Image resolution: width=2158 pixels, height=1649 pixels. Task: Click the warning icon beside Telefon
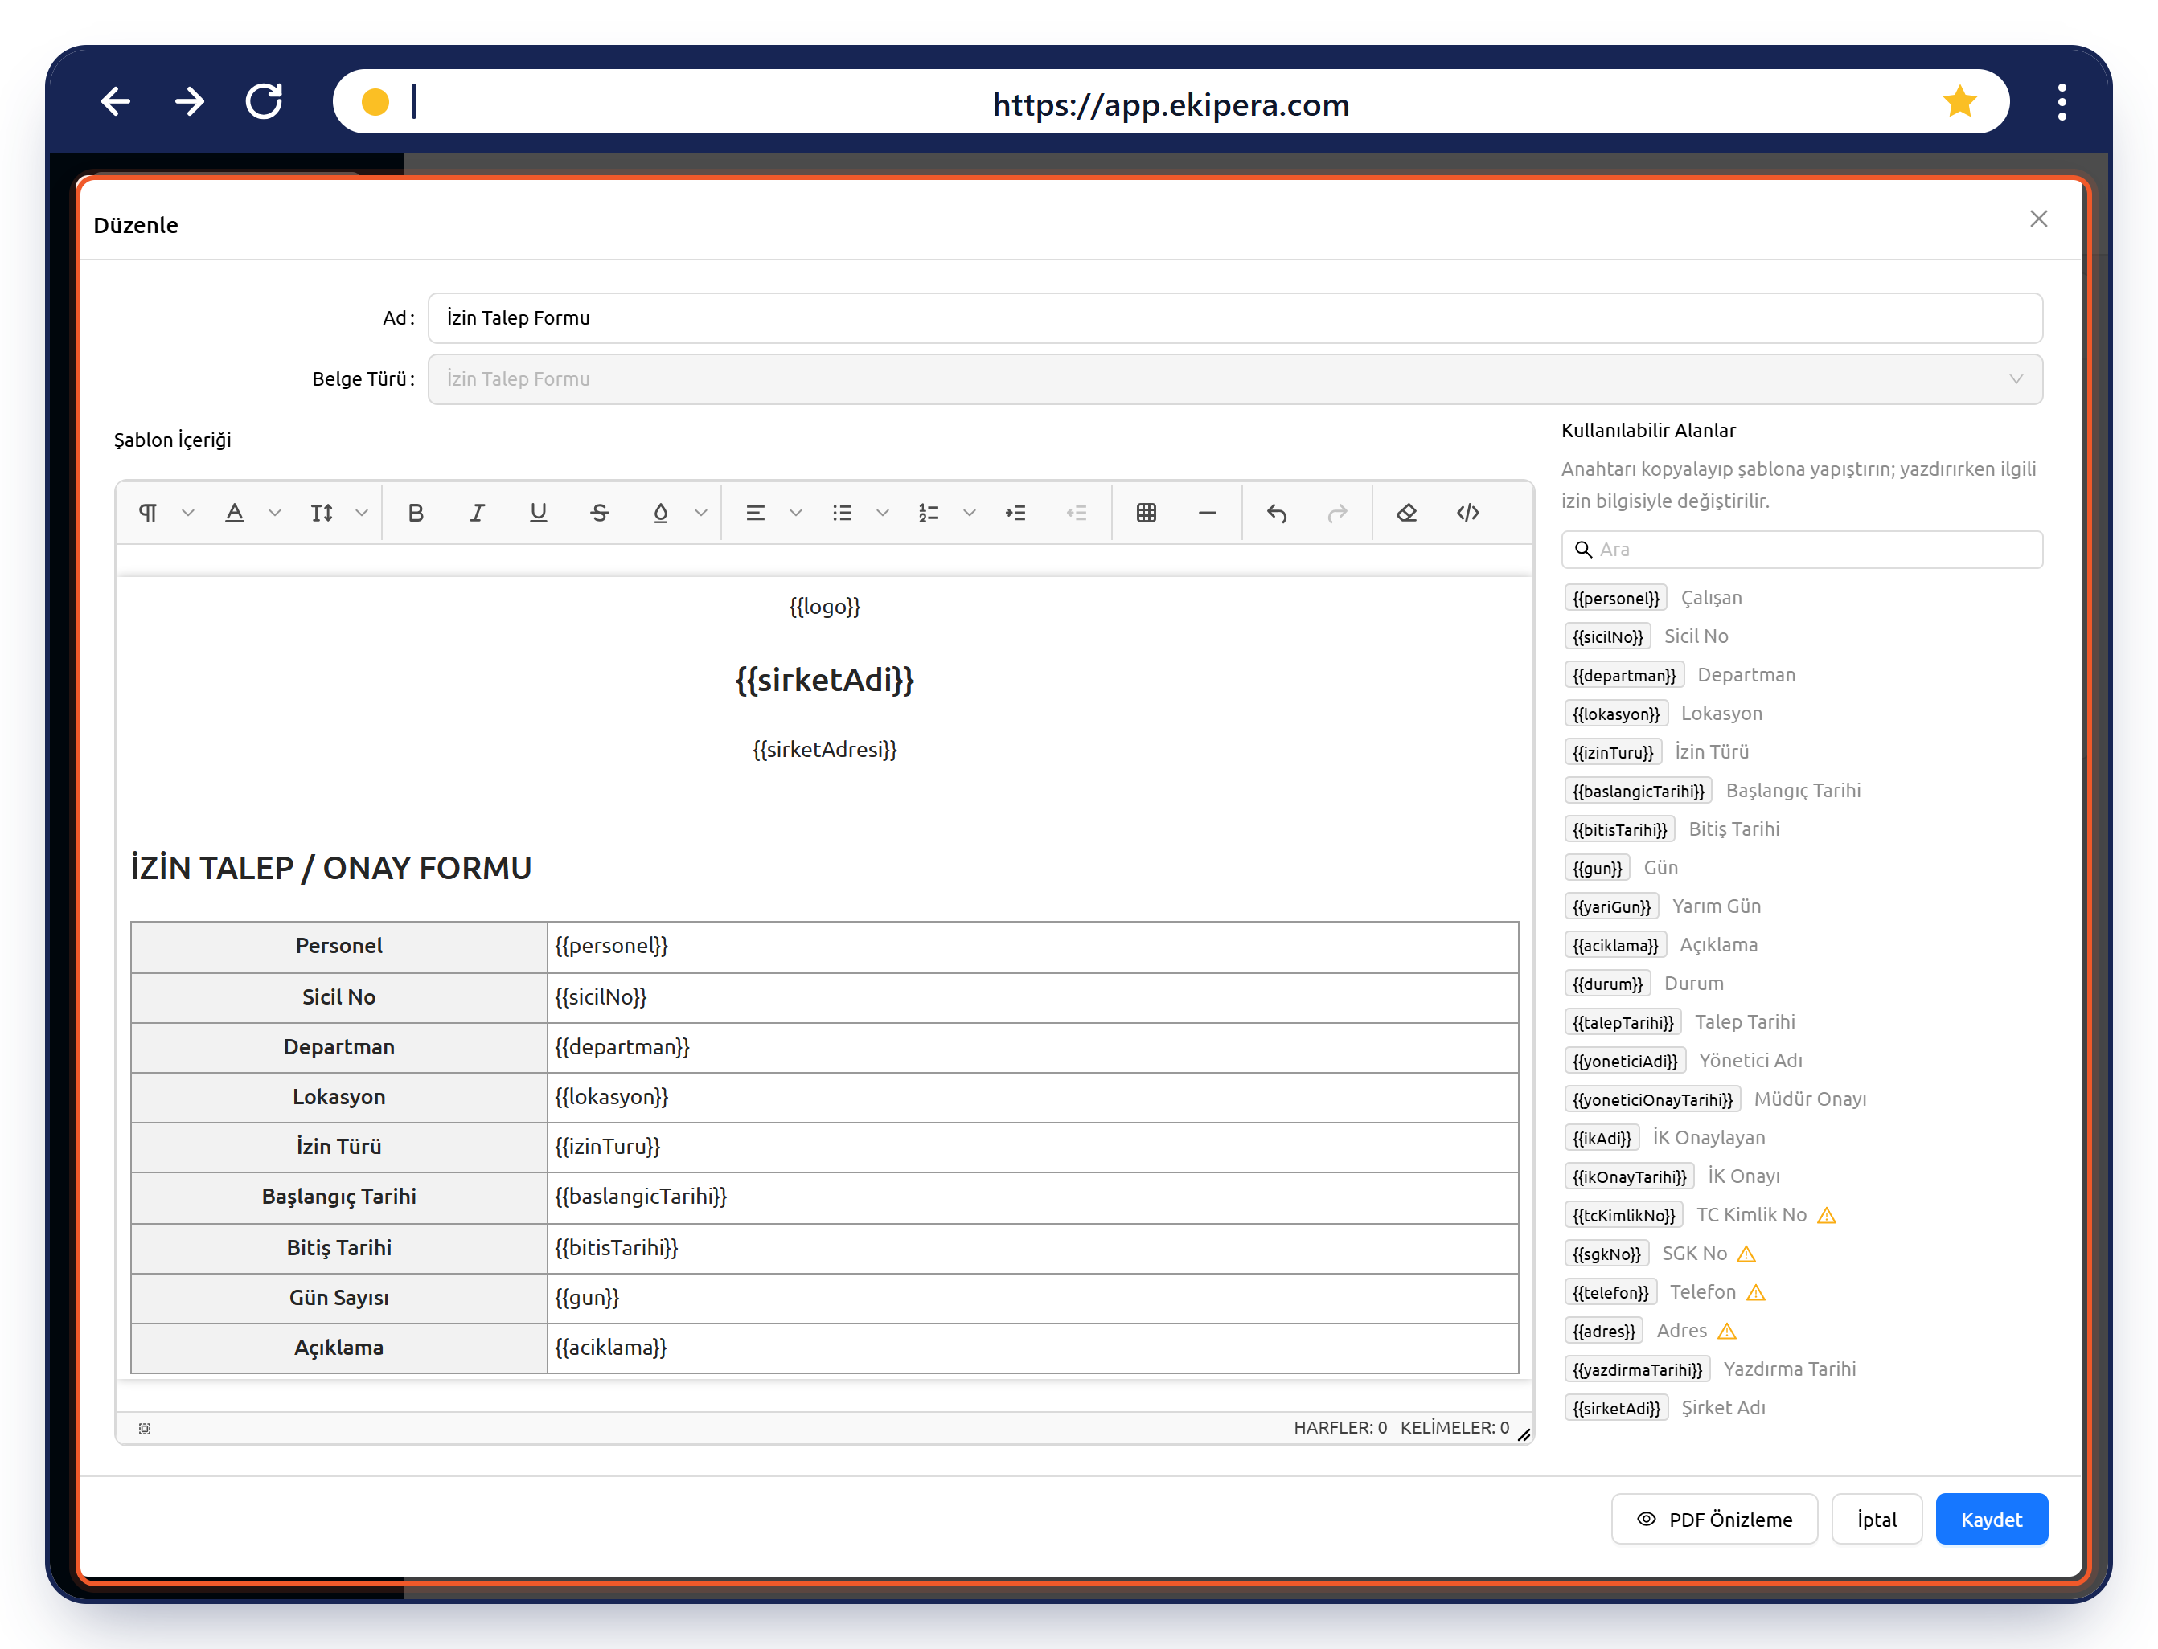click(x=1757, y=1291)
